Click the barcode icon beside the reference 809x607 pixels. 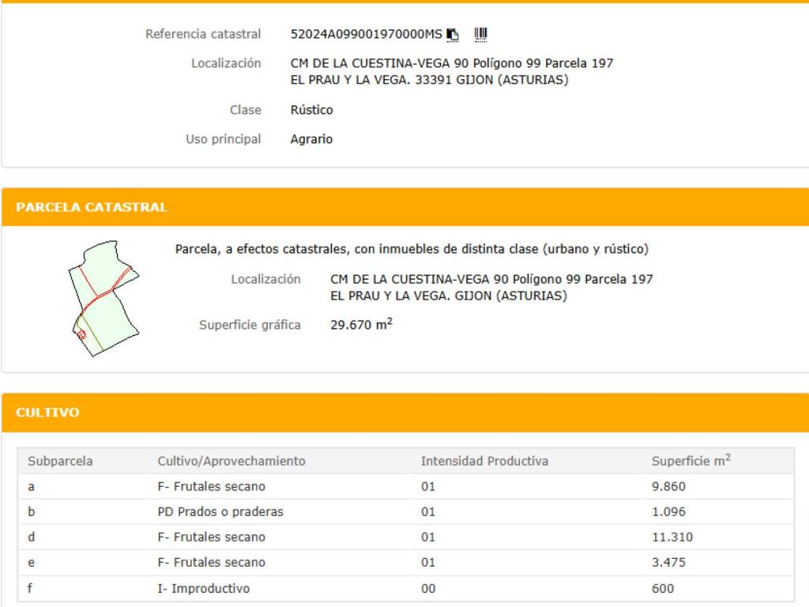click(x=480, y=34)
